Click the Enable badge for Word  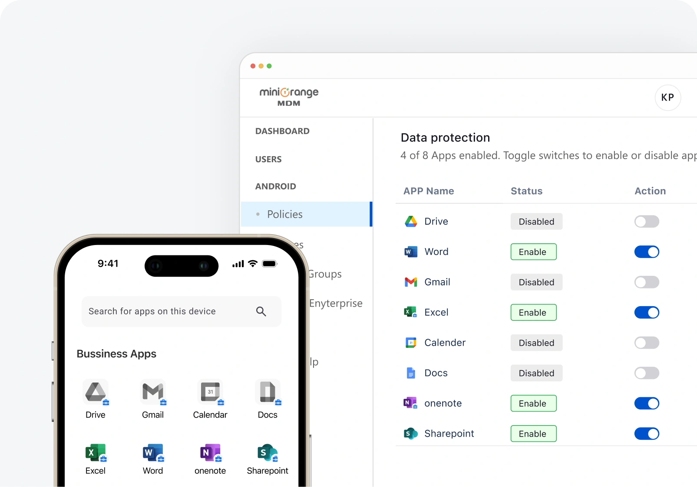coord(533,252)
